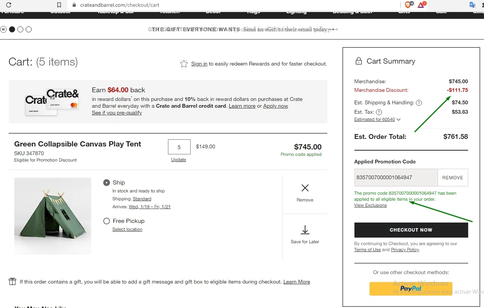Viewport: 484px width, 308px height.
Task: Open the View Exclusions link
Action: [370, 205]
